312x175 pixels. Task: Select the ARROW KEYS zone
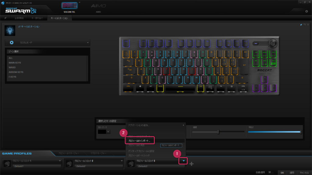point(16,72)
